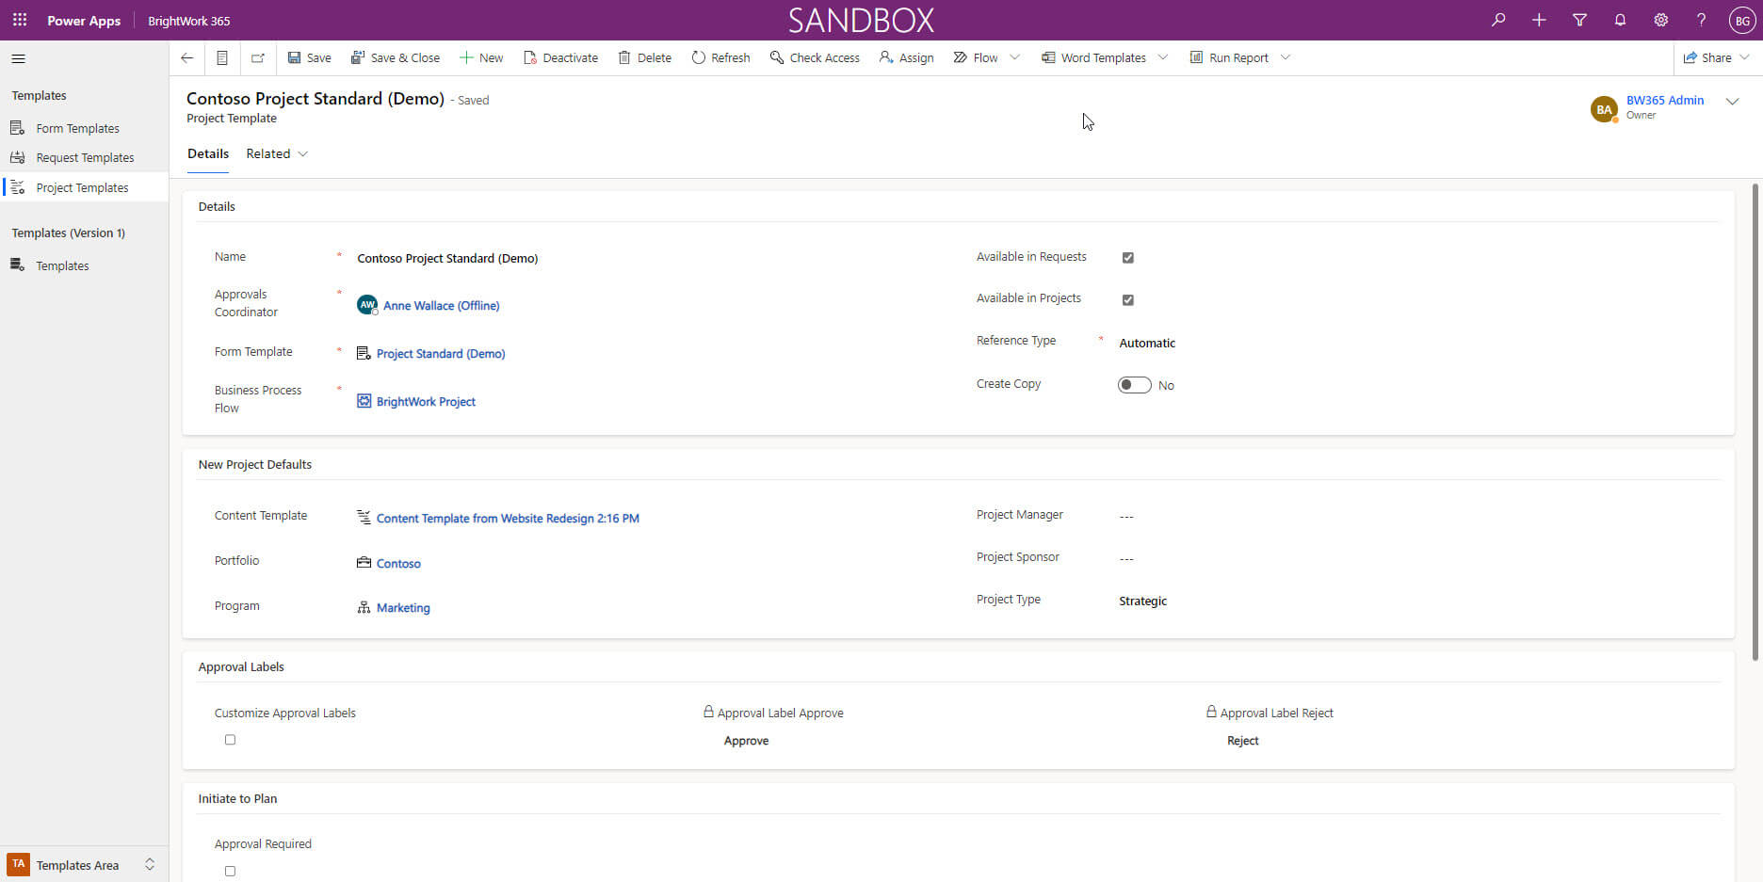Open the settings gear icon
This screenshot has width=1763, height=882.
(x=1660, y=20)
